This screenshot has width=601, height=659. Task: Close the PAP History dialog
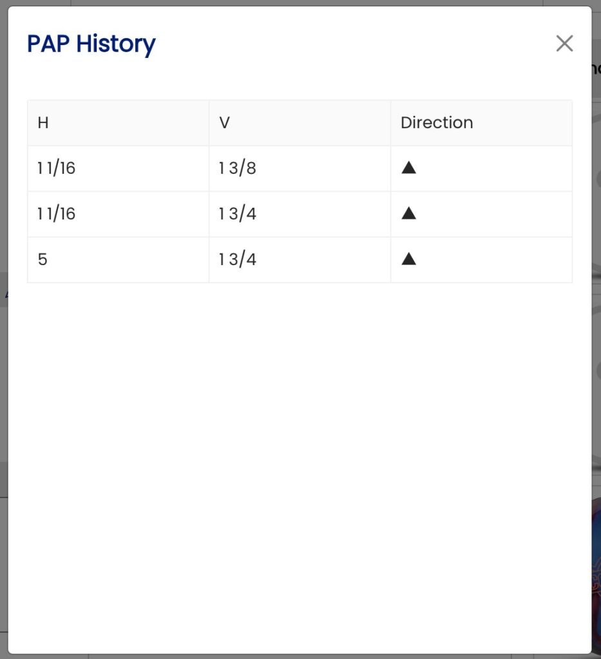click(x=564, y=44)
